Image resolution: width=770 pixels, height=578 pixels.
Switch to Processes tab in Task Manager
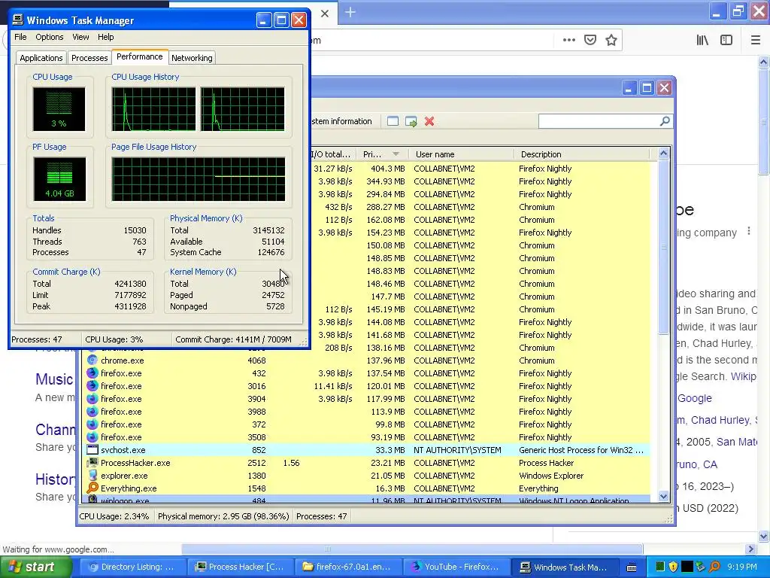click(x=89, y=57)
